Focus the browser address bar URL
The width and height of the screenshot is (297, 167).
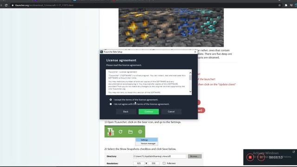pyautogui.click(x=44, y=5)
